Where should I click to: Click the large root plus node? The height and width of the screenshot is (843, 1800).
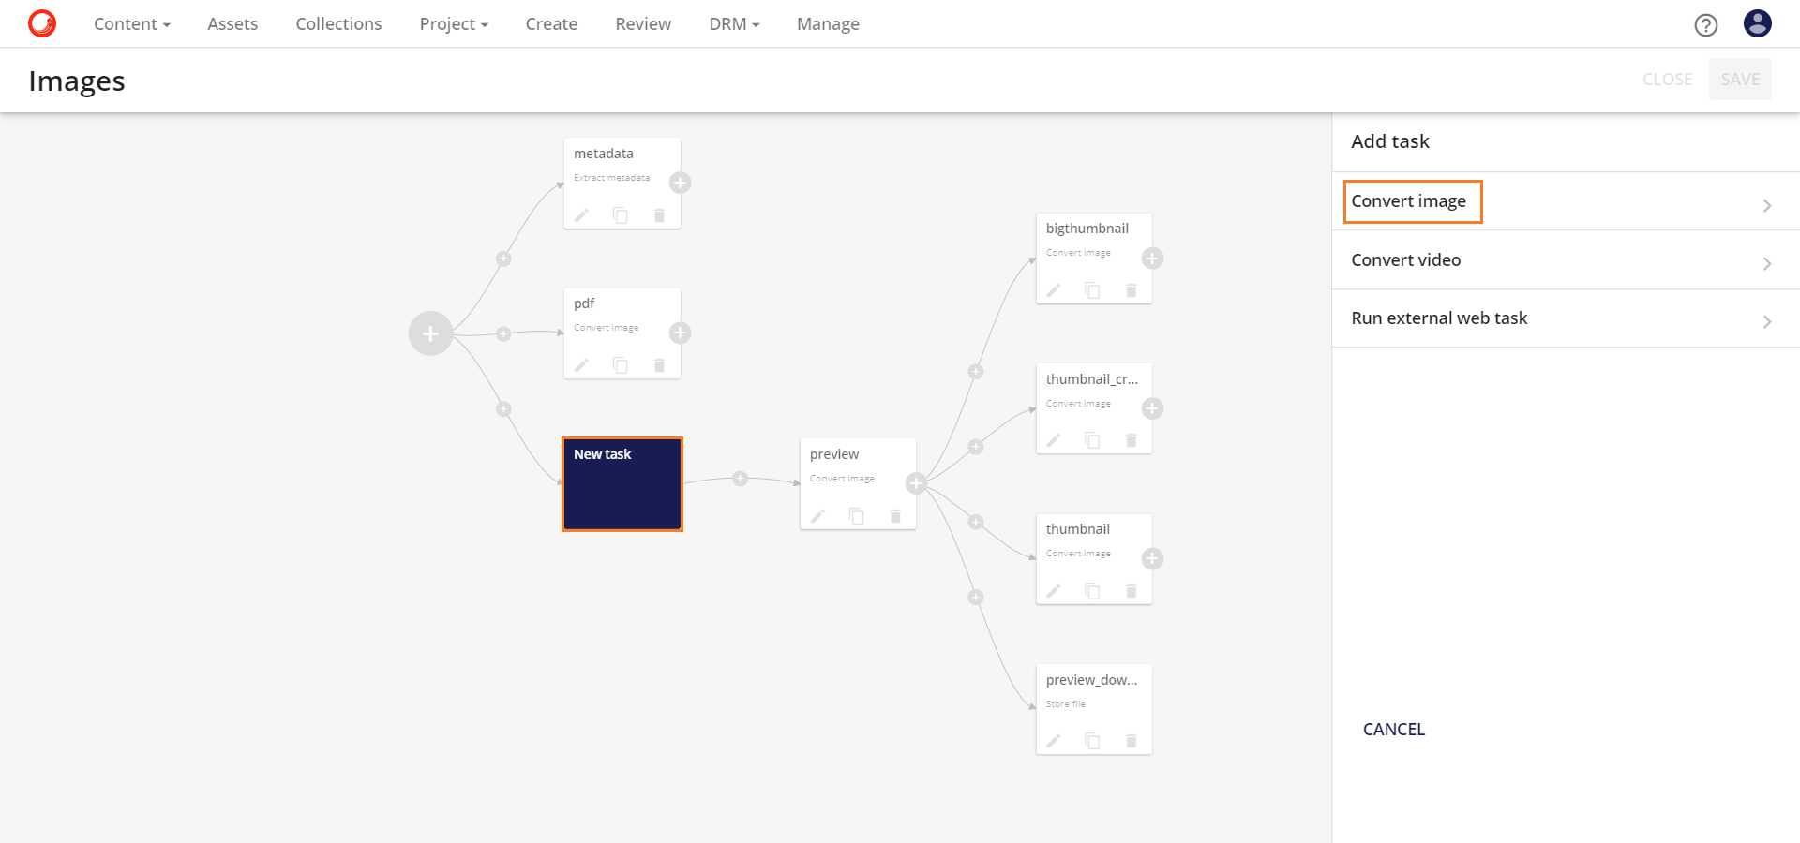[430, 333]
